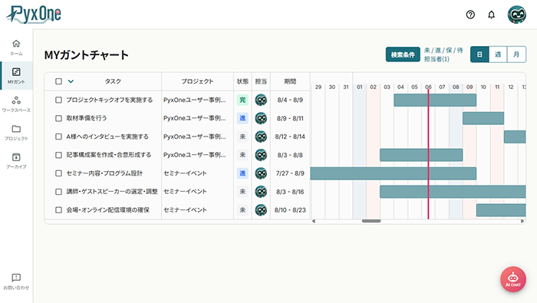This screenshot has height=303, width=537.
Task: Click assignee avatar for セミナー内容・プログラム設計
Action: pos(261,173)
